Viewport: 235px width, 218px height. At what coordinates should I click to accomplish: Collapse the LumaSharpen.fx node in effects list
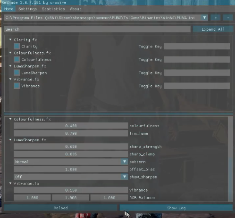point(10,66)
